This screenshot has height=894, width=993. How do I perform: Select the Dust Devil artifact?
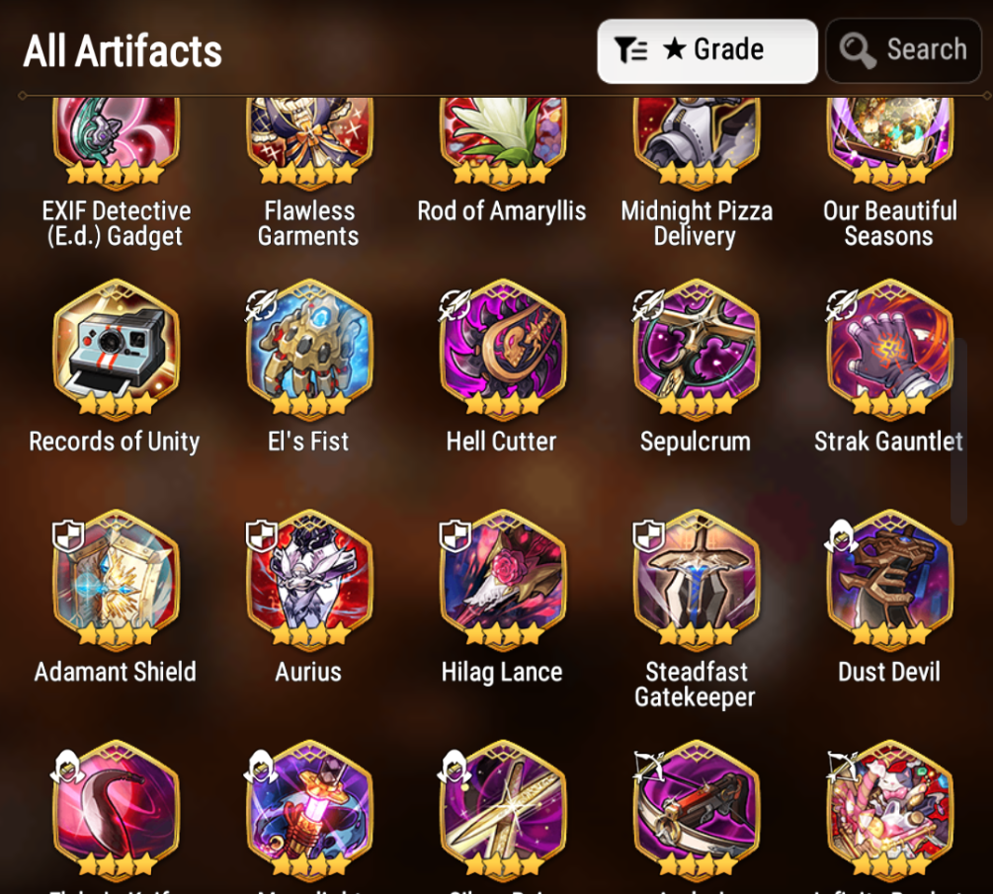coord(890,581)
